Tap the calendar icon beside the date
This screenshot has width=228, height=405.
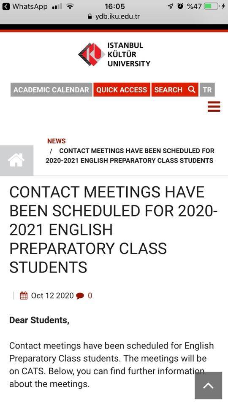pos(24,295)
